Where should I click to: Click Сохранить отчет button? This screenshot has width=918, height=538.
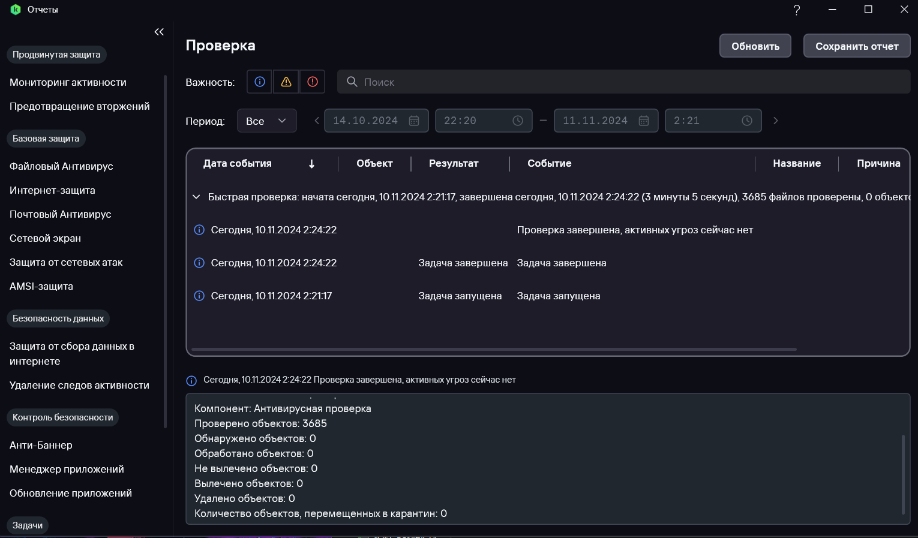856,46
